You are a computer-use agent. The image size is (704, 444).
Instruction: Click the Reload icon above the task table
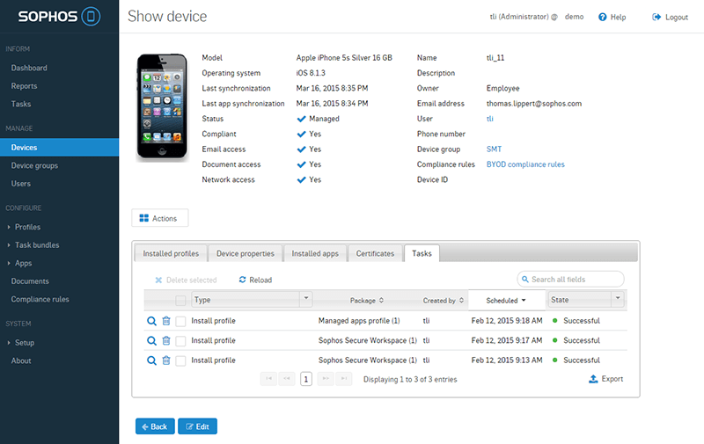[243, 280]
